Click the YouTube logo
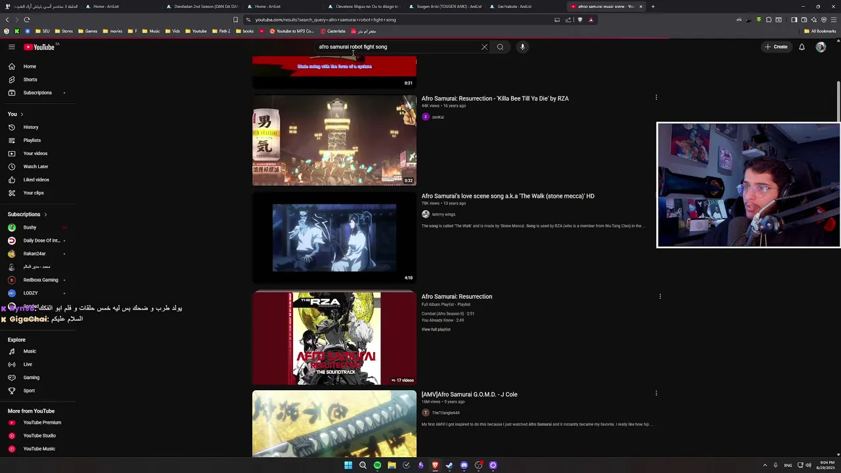This screenshot has height=473, width=841. click(x=39, y=47)
